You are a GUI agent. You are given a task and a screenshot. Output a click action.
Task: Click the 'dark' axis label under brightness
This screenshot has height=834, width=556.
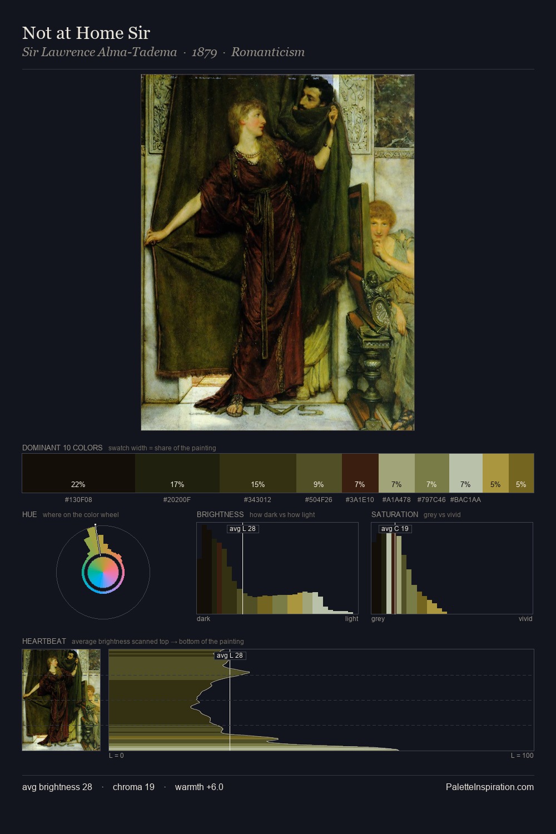point(203,619)
